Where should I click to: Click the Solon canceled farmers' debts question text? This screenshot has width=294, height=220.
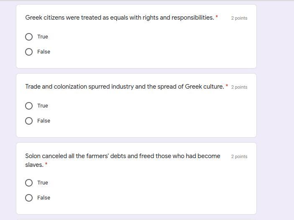pyautogui.click(x=123, y=156)
